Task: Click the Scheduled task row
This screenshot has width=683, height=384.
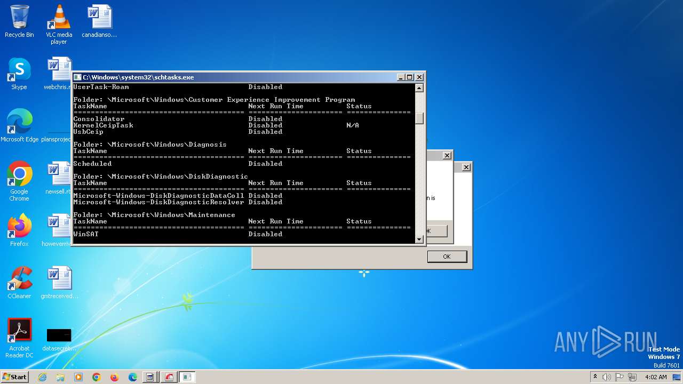Action: pos(178,164)
